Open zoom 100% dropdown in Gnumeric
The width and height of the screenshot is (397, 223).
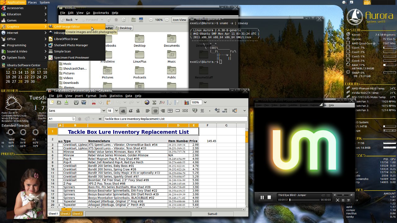tap(205, 103)
